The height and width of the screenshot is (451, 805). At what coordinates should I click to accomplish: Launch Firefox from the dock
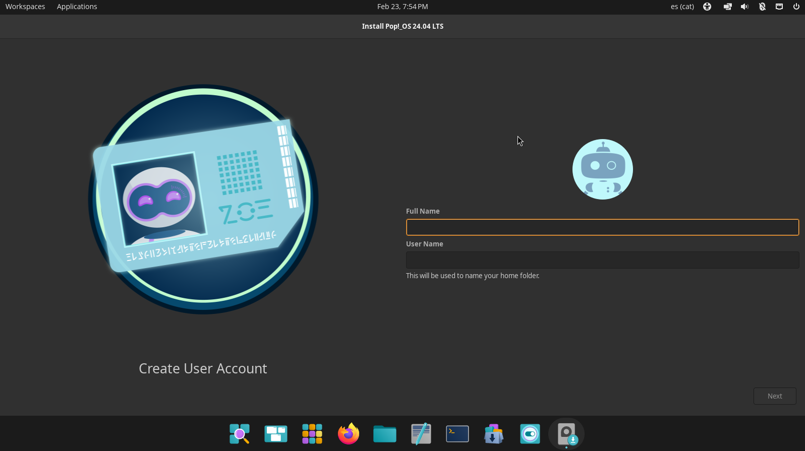349,434
